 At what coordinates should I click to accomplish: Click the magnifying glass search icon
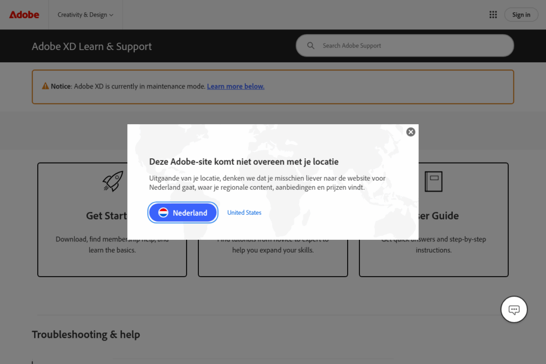point(311,46)
